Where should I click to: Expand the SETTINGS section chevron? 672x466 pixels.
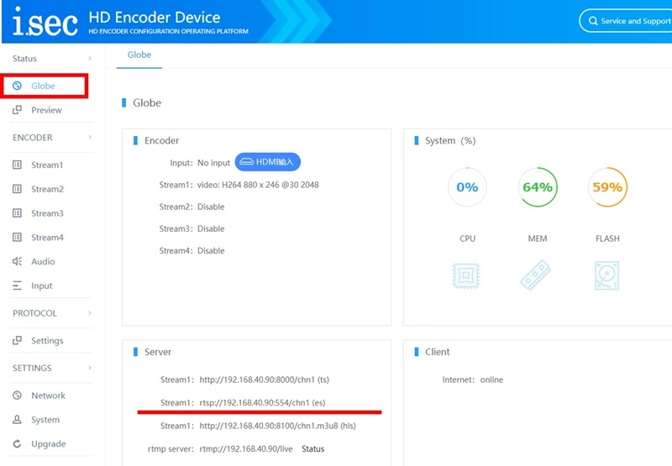[90, 368]
